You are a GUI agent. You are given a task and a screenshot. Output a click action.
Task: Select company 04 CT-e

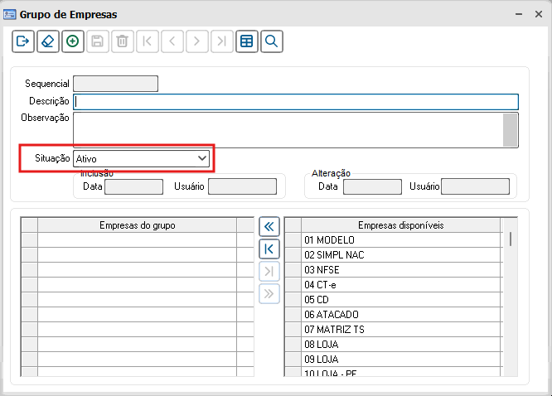[401, 285]
